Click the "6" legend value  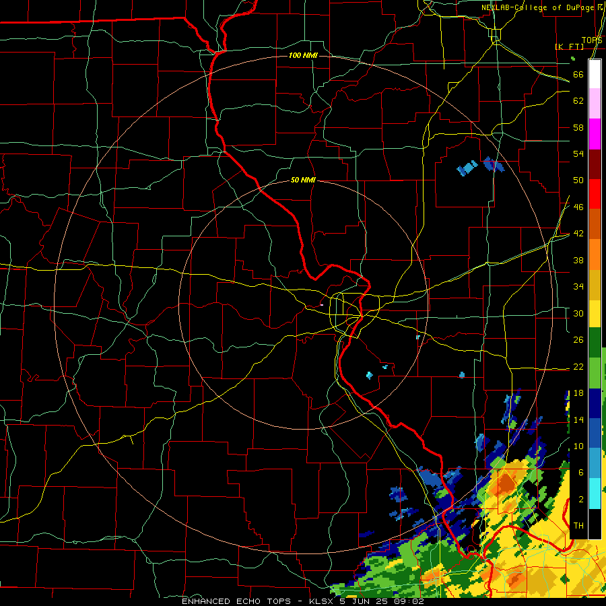click(581, 473)
